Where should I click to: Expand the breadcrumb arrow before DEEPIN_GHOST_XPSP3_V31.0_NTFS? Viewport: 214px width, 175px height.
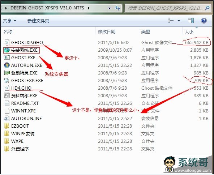6,8
